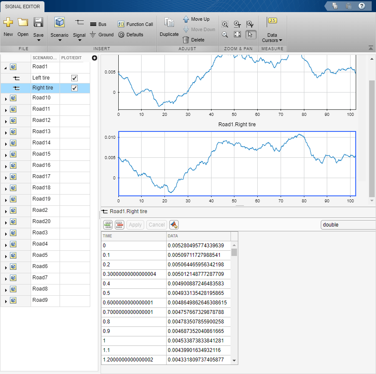376x374 pixels.
Task: Uncheck the Right tire plot checkbox
Action: pos(74,88)
